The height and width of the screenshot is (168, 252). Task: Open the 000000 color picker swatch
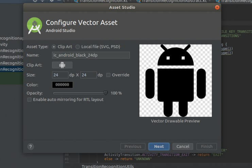(62, 85)
